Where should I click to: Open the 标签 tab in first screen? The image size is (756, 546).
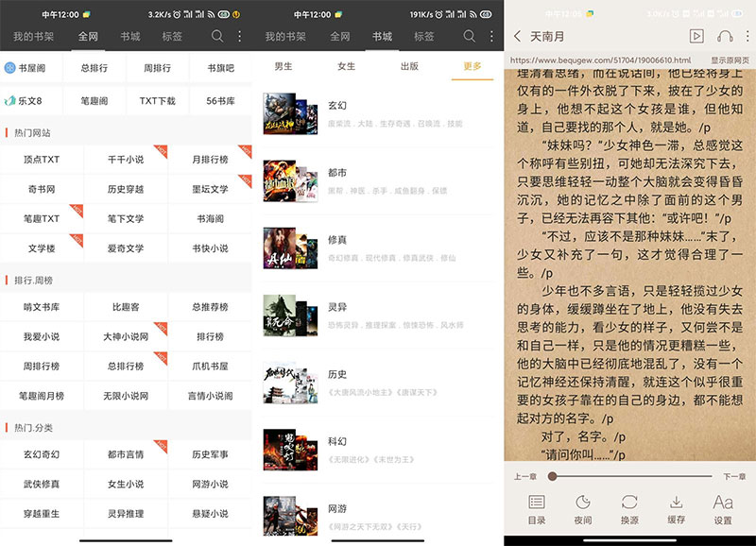click(172, 36)
